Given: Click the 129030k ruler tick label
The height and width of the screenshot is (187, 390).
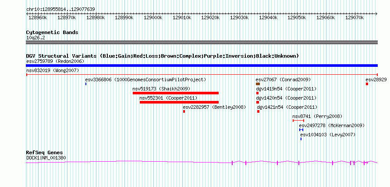Looking at the screenshot, I should (239, 17).
